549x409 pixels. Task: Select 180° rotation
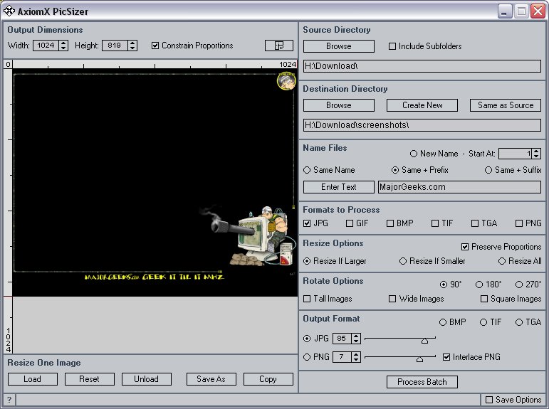(x=479, y=285)
